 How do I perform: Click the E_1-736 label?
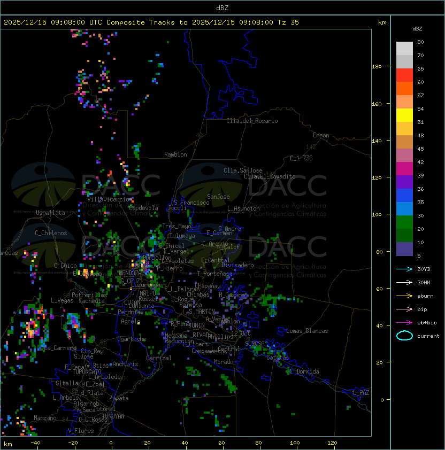[x=301, y=158]
